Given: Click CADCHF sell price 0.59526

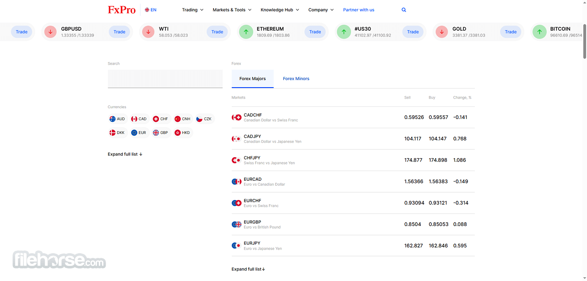Looking at the screenshot, I should 414,117.
